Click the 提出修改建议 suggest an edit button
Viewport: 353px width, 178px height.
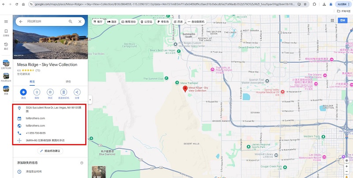(50, 151)
